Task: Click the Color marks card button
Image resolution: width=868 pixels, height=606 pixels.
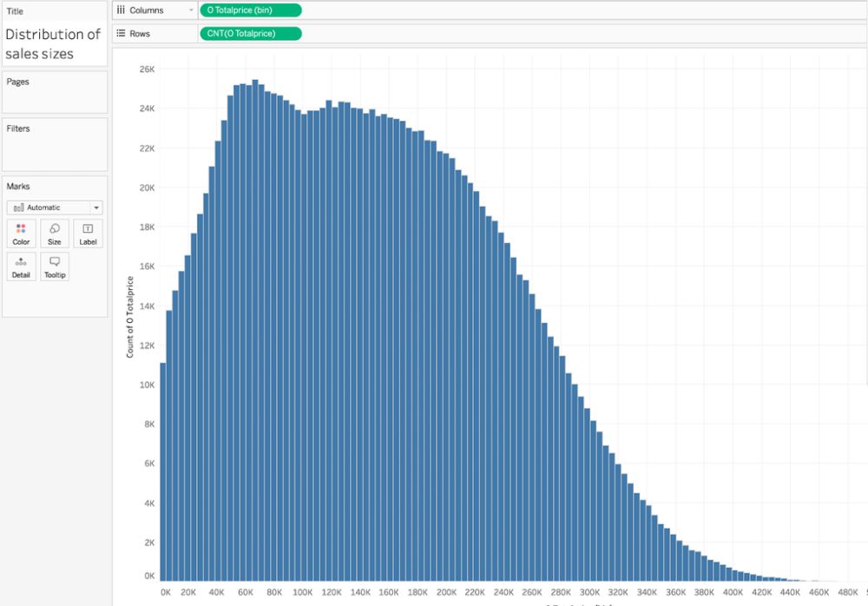Action: click(21, 234)
